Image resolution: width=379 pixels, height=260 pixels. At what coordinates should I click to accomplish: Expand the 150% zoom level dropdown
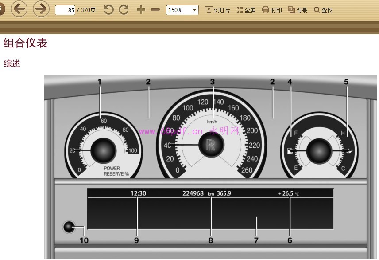(195, 10)
